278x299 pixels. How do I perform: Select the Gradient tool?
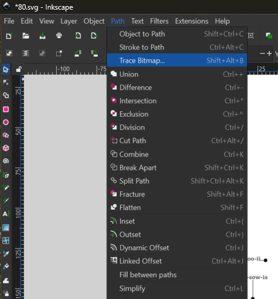point(6,228)
